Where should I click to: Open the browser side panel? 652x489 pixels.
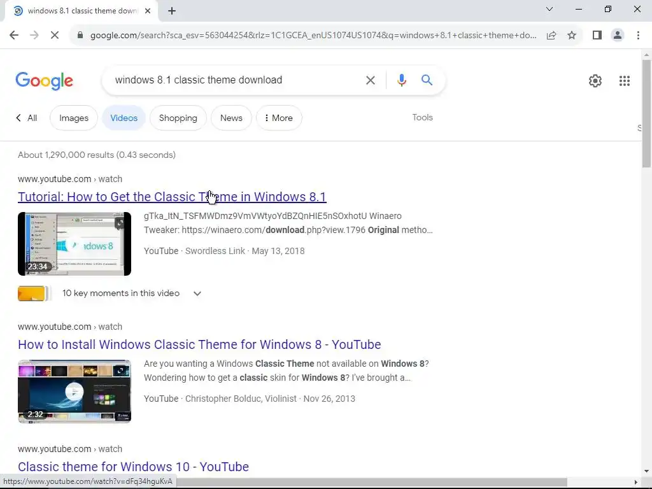pos(597,35)
